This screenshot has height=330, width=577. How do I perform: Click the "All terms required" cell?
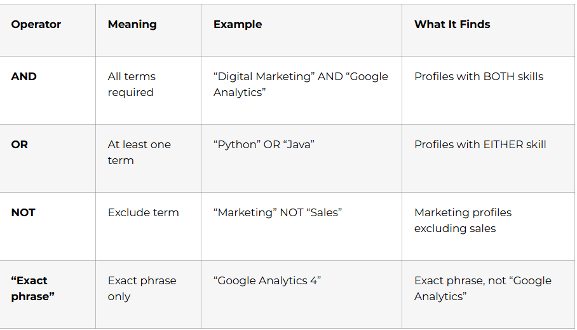coord(132,84)
